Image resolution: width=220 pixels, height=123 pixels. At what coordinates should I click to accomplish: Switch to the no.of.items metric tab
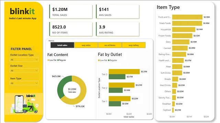[110, 45]
